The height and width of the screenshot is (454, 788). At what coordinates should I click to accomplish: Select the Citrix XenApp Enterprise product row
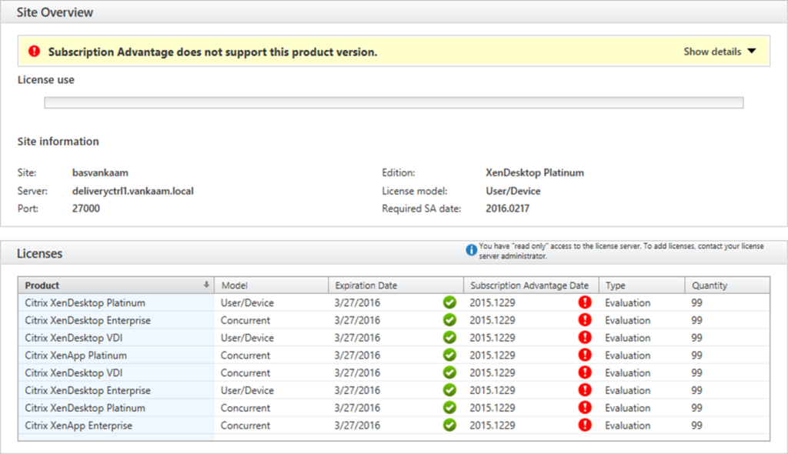click(393, 426)
